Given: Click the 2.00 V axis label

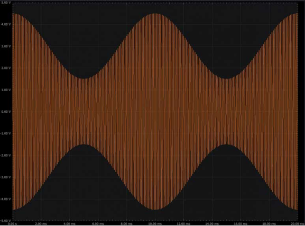Looking at the screenshot, I should 6,68.
